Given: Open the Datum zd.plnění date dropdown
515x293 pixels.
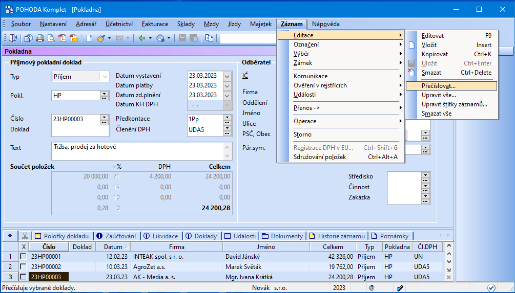Looking at the screenshot, I should 227,96.
